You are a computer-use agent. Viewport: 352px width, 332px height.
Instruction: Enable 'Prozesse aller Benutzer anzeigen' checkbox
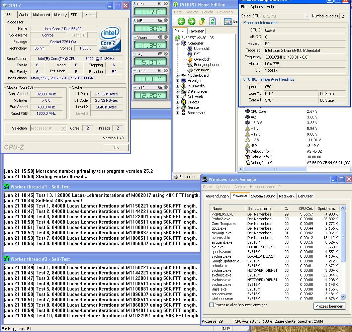click(x=211, y=305)
